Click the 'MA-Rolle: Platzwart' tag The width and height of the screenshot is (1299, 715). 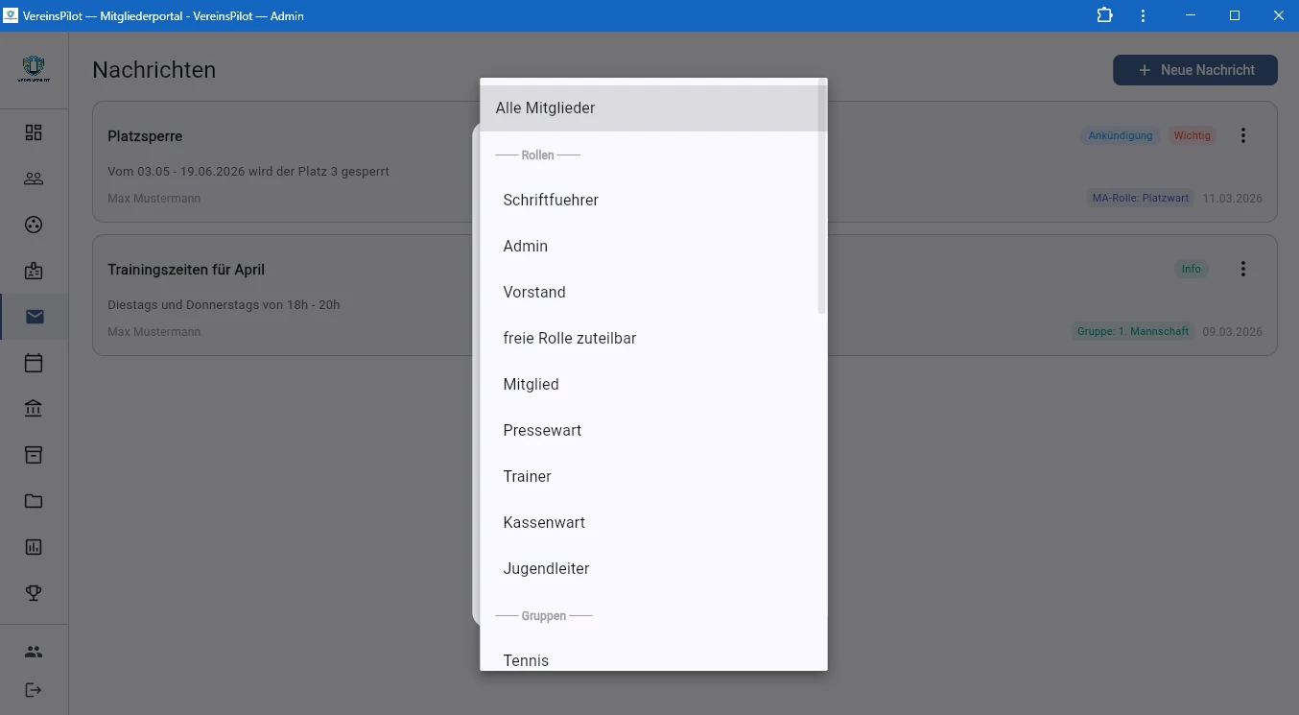[x=1140, y=198]
